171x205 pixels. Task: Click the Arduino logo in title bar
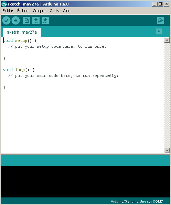(4, 4)
